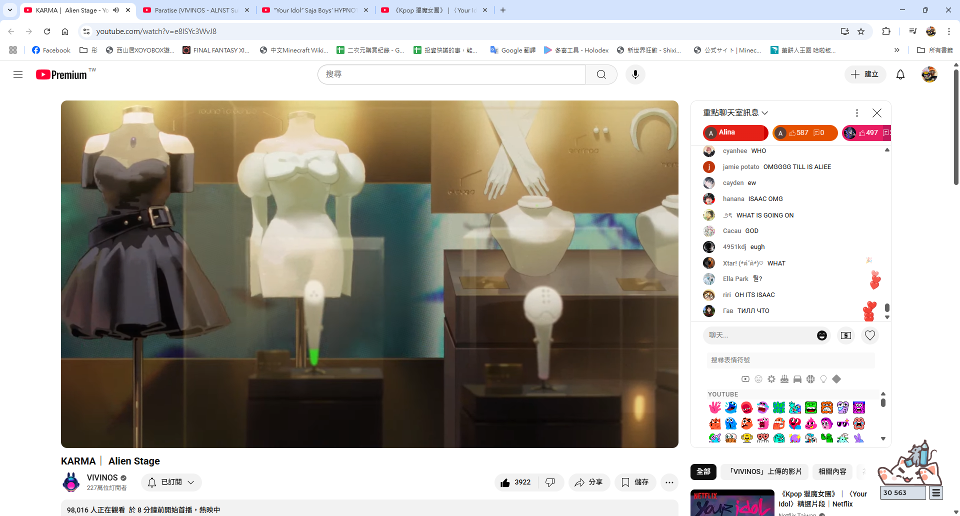The image size is (960, 516).
Task: Open more actions ellipsis below video
Action: [669, 482]
